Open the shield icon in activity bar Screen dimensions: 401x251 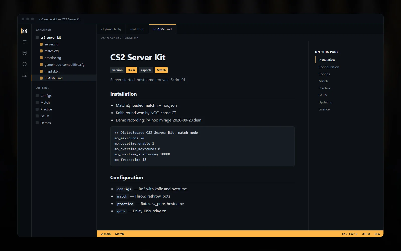[x=24, y=64]
